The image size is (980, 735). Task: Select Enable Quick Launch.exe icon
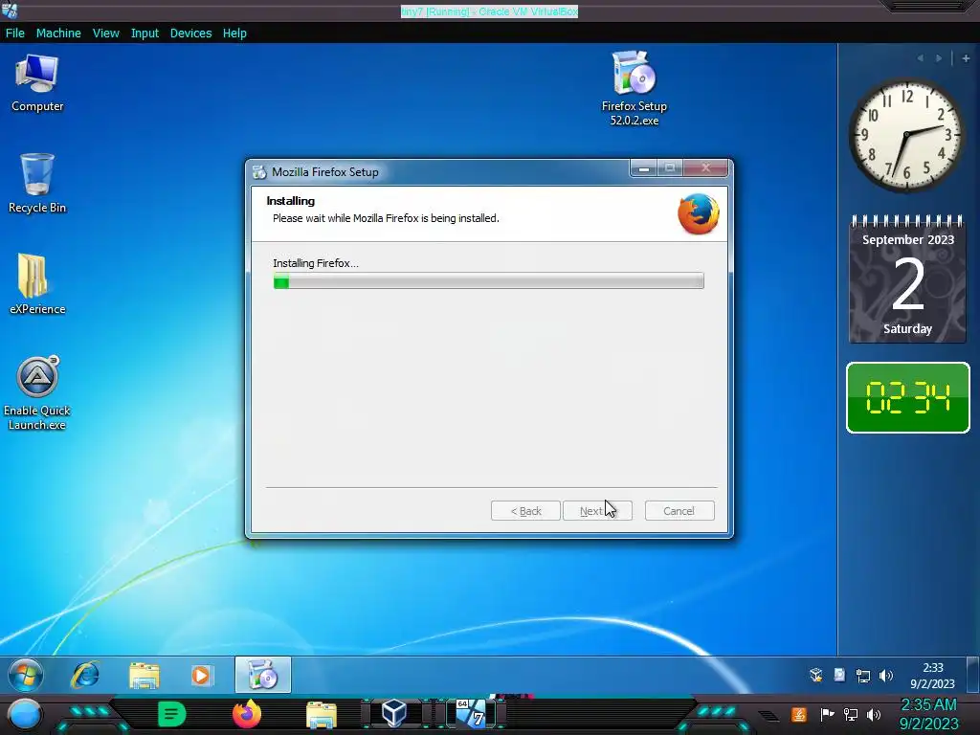point(37,393)
